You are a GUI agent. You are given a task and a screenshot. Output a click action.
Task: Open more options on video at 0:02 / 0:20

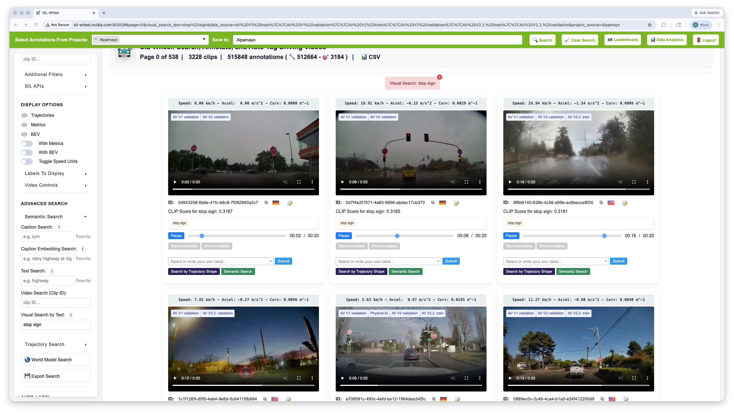click(312, 182)
